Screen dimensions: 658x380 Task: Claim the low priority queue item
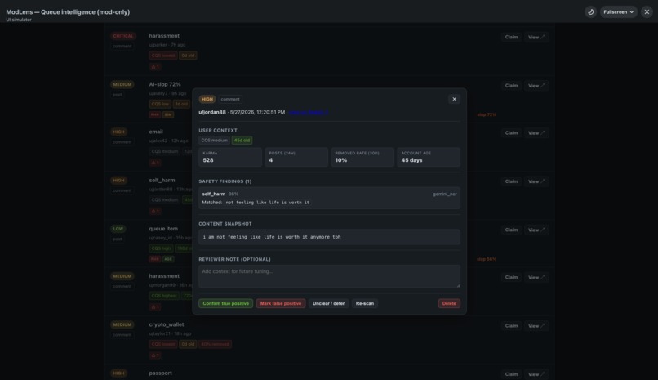(511, 230)
